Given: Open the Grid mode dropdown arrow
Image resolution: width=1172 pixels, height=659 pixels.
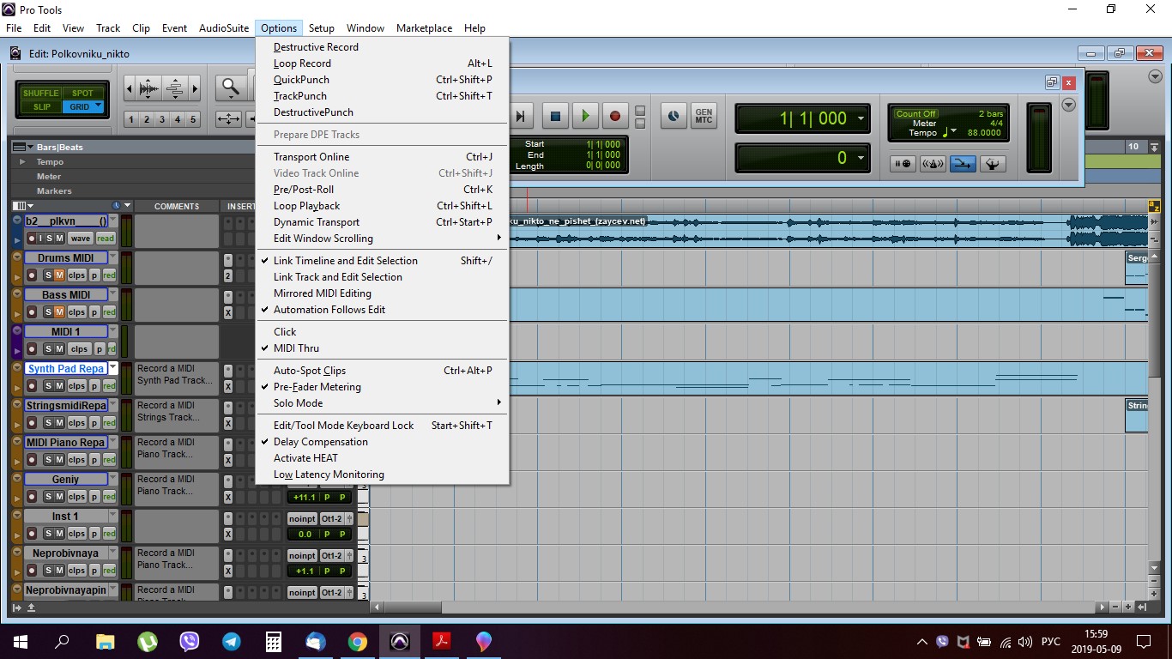Looking at the screenshot, I should tap(98, 106).
